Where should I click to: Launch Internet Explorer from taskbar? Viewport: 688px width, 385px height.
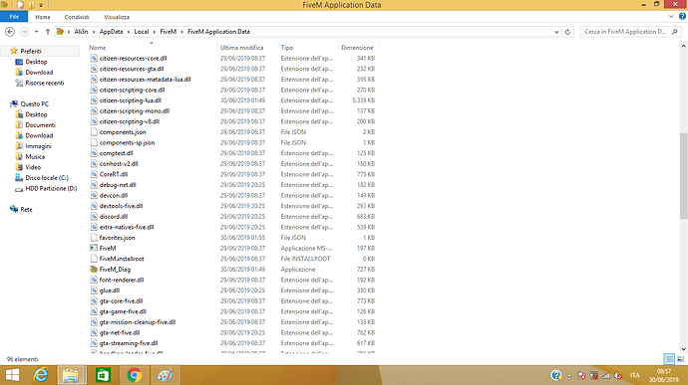(x=41, y=375)
